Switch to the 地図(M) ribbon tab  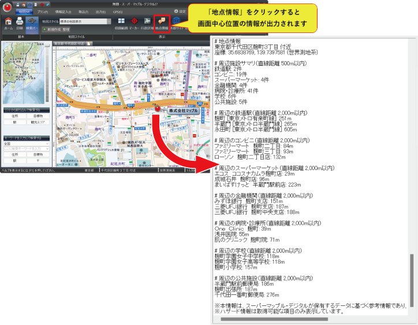pyautogui.click(x=24, y=12)
